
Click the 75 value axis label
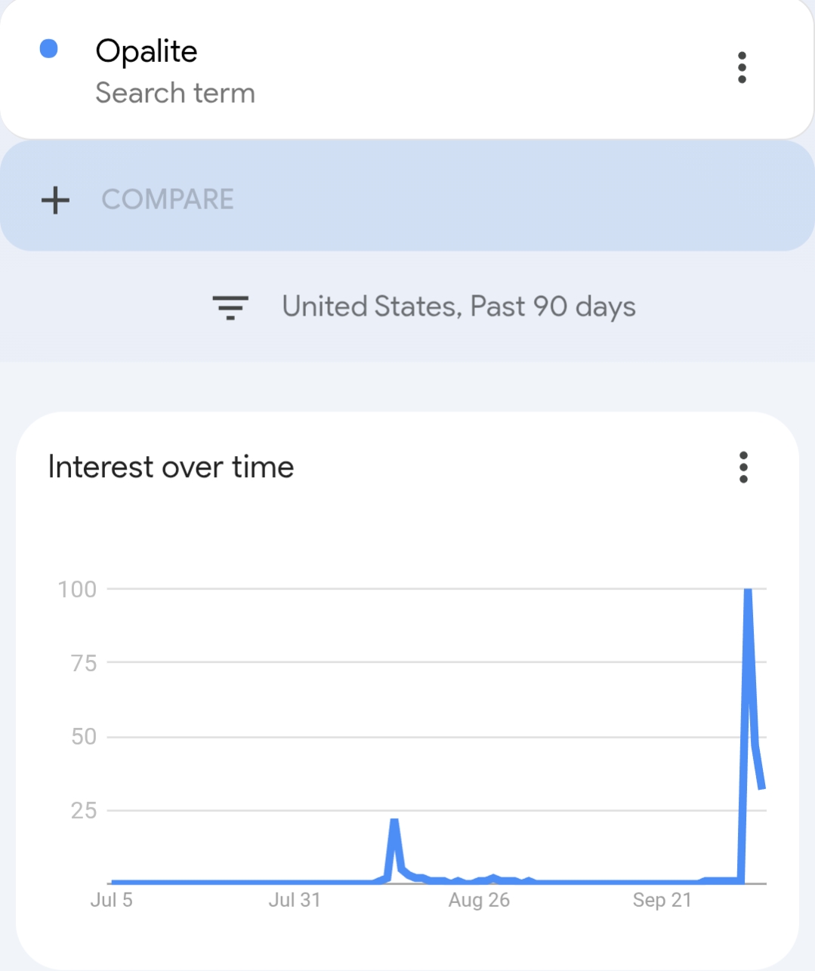(84, 663)
